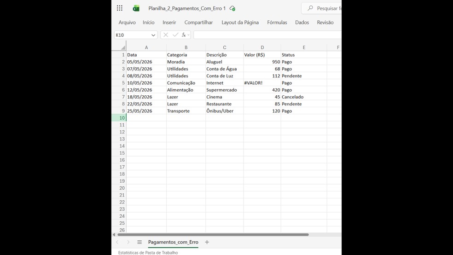Select the Pagamentos_com_Erro sheet tab
This screenshot has height=255, width=453.
[x=173, y=242]
